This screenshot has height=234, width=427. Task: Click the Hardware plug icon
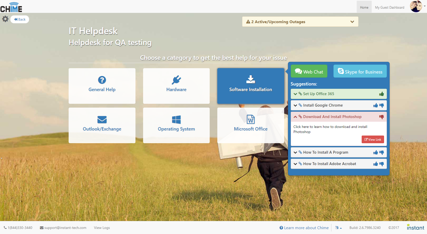[x=176, y=80]
